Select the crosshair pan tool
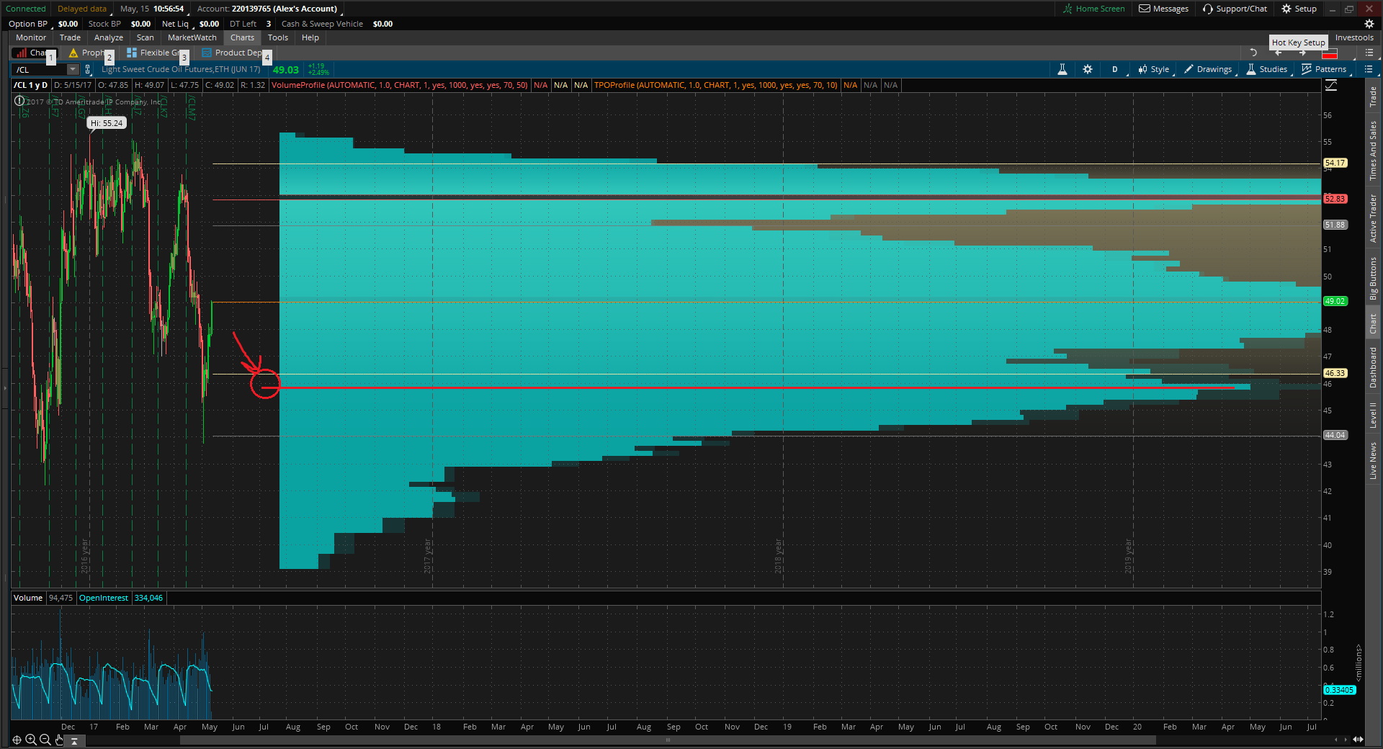The width and height of the screenshot is (1383, 749). tap(17, 740)
